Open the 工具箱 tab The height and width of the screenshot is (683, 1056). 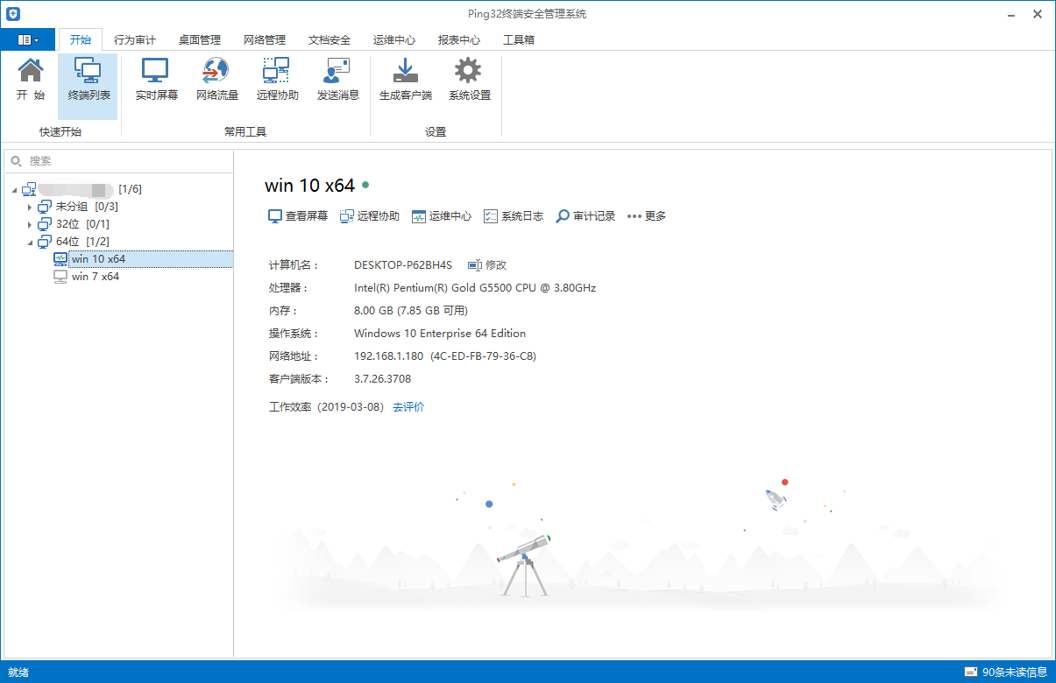(x=519, y=39)
